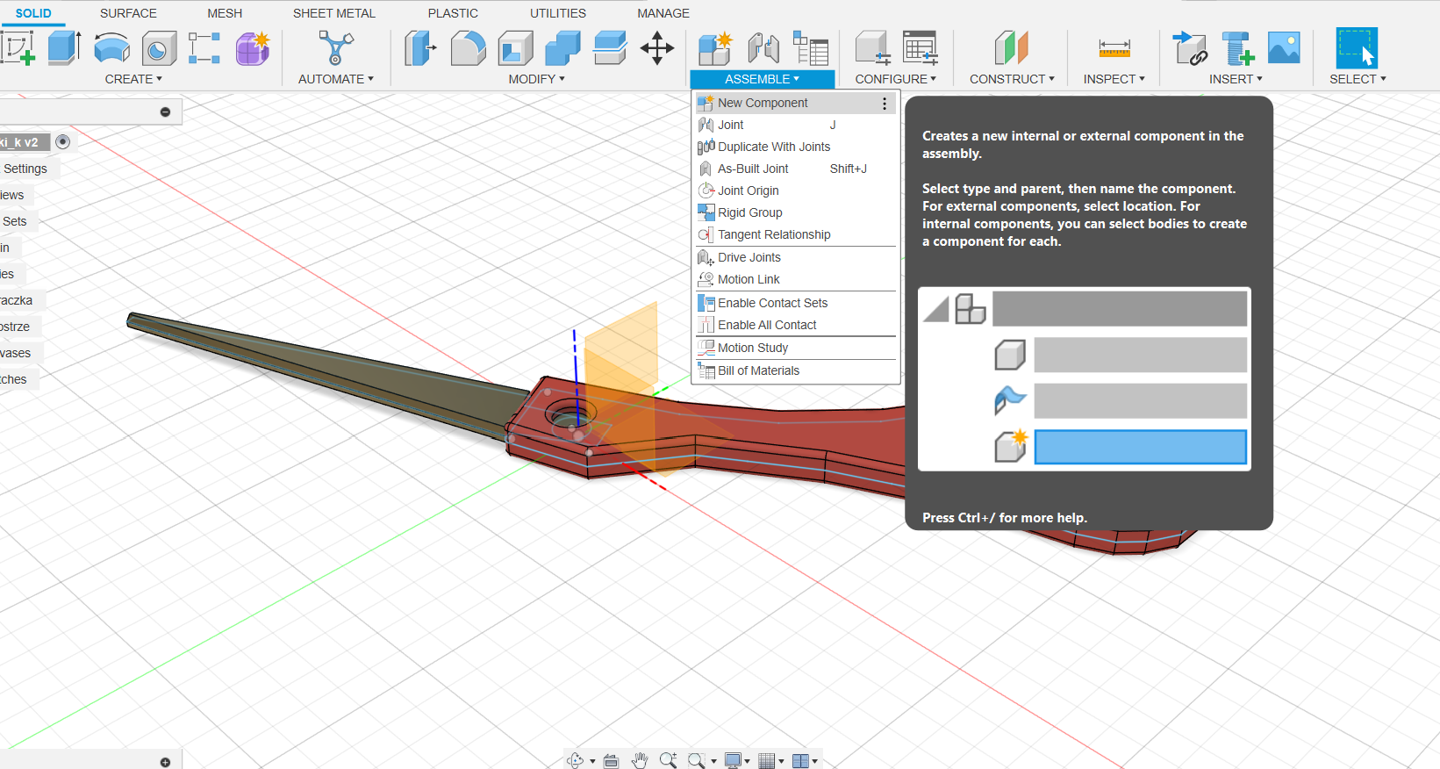The image size is (1440, 769).
Task: Choose Joint Origin menu entry
Action: pos(796,190)
